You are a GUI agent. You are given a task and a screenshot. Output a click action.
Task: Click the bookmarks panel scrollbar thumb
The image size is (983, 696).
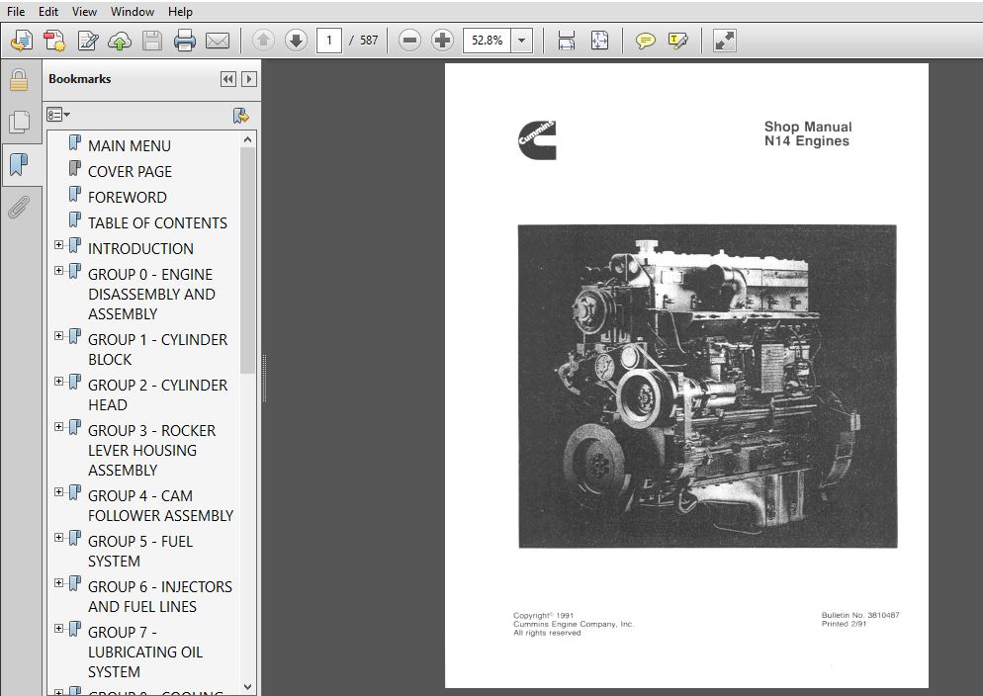coord(247,261)
